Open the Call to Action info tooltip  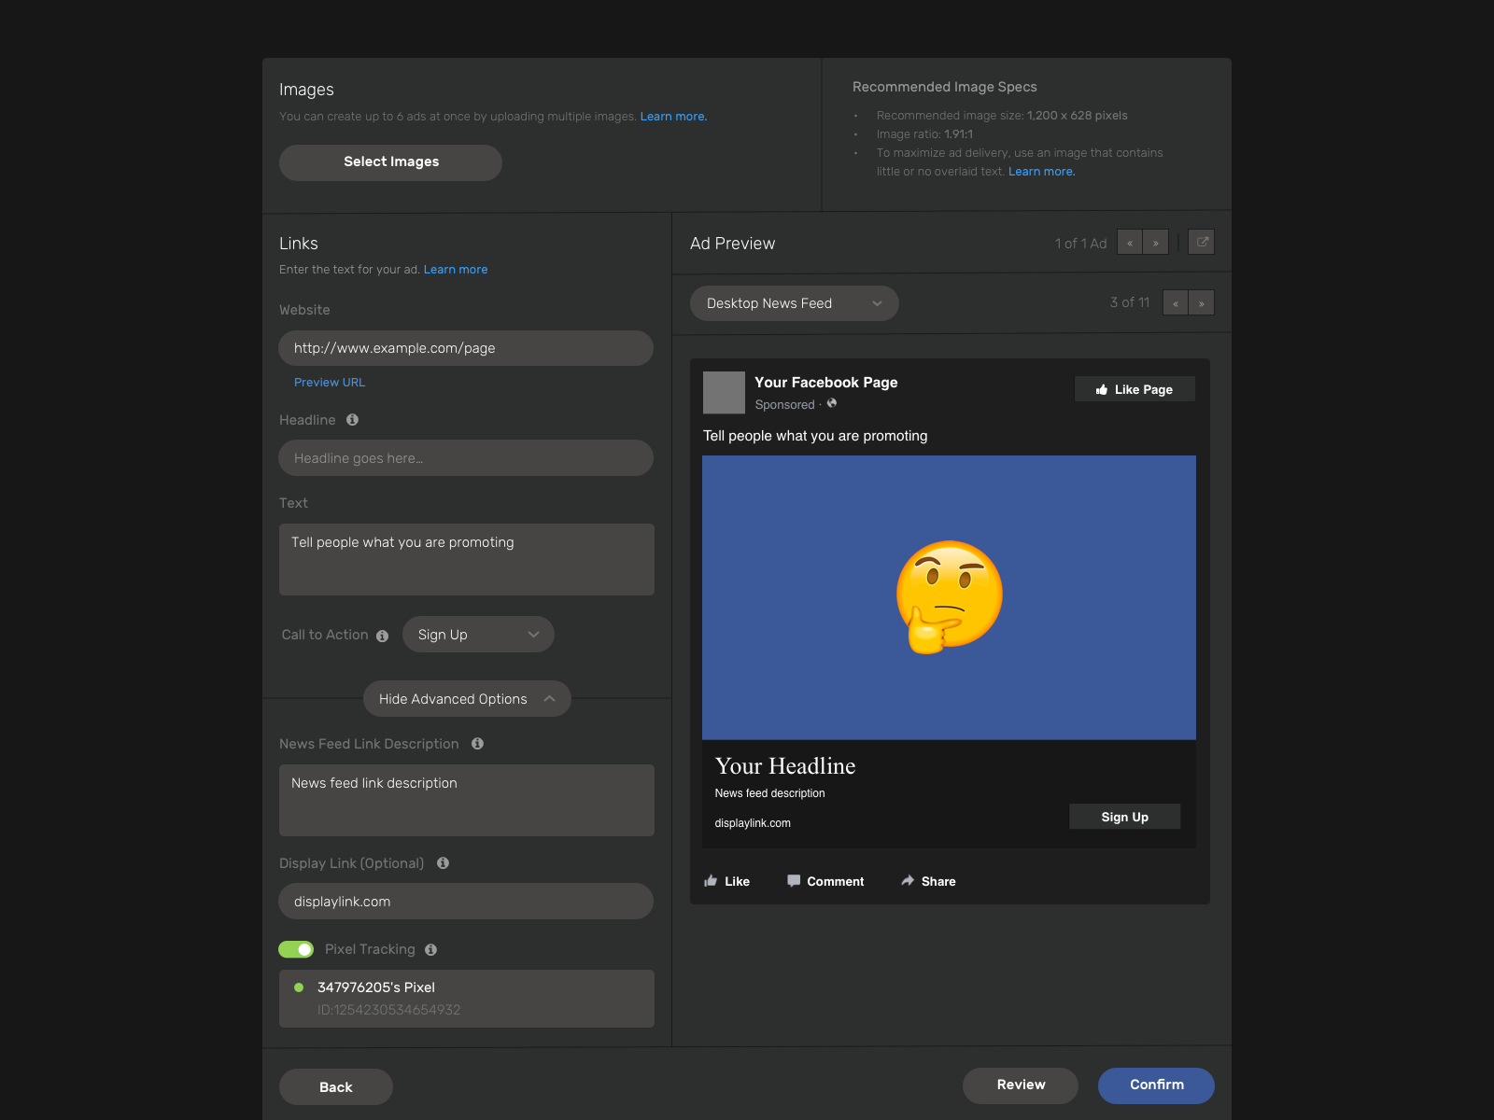pyautogui.click(x=382, y=636)
